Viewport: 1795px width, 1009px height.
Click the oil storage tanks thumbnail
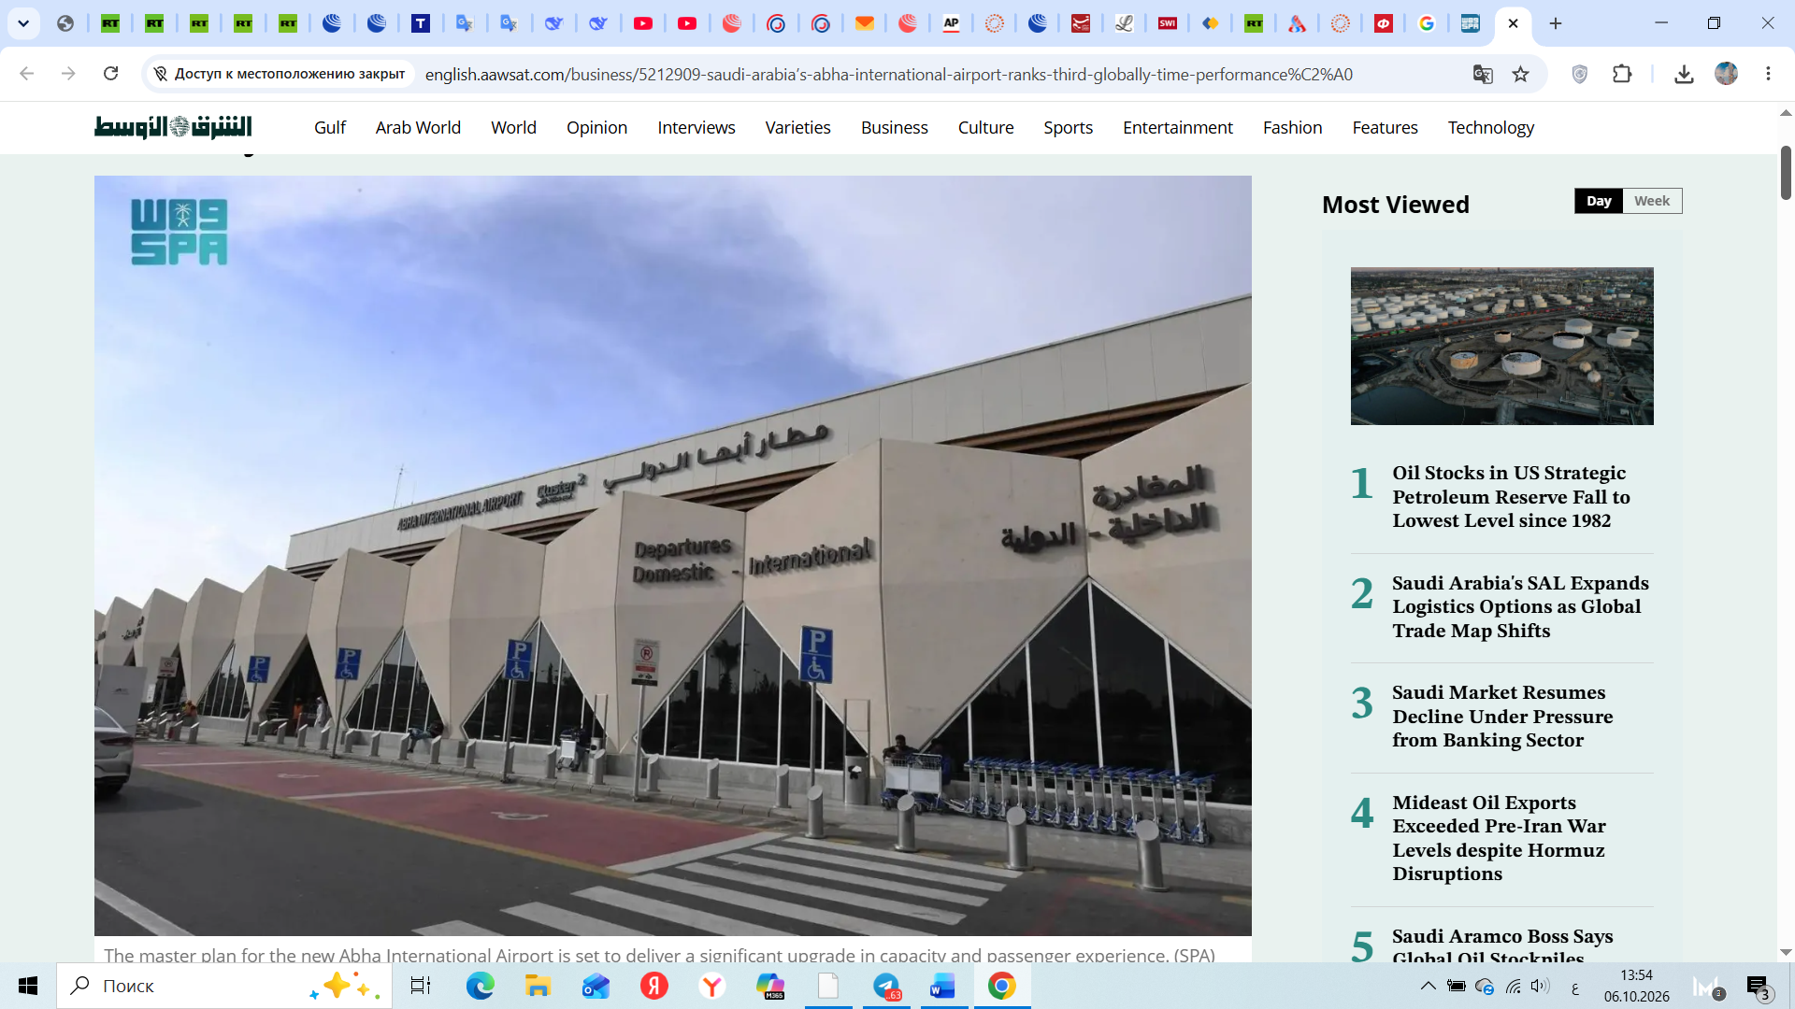[1501, 346]
